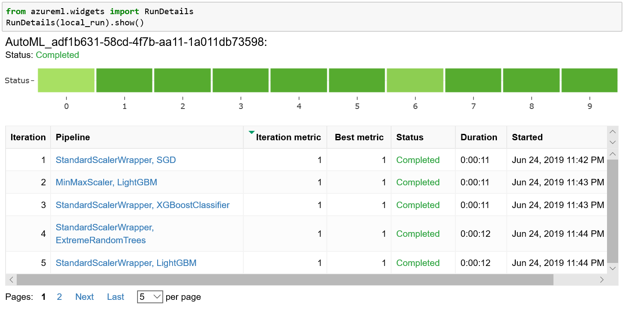The width and height of the screenshot is (625, 311).
Task: Sort by the Iteration column header
Action: [28, 137]
